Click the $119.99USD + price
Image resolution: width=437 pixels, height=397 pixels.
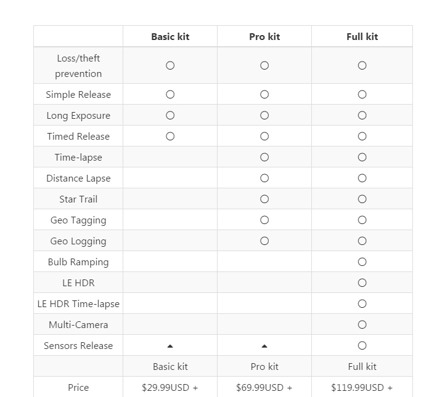click(362, 387)
